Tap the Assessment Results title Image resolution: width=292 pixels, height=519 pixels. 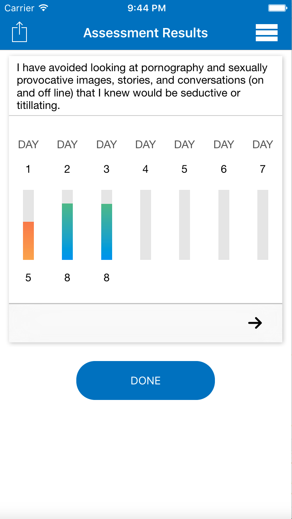point(146,33)
